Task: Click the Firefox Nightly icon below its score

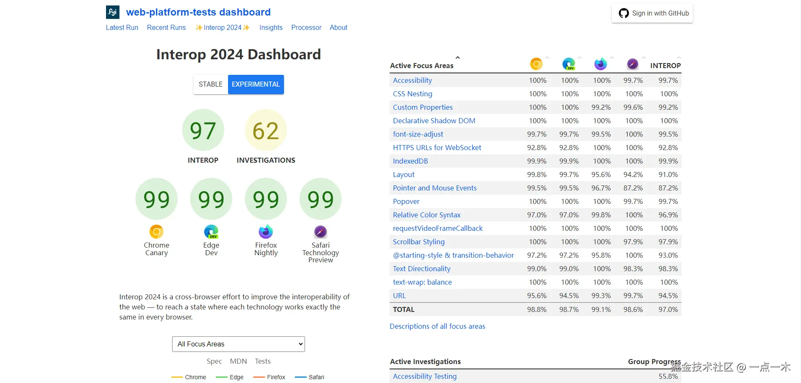Action: pos(266,232)
